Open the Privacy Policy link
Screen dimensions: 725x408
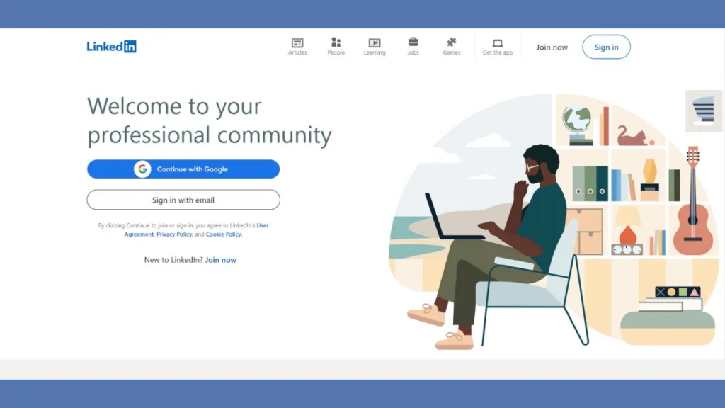click(174, 234)
